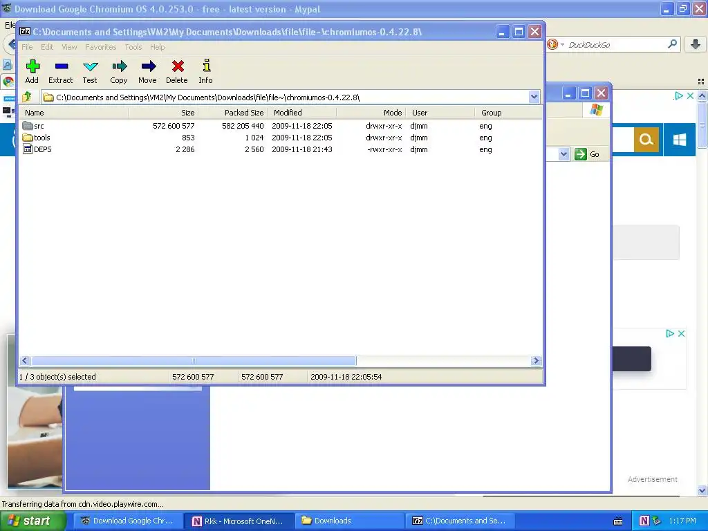
Task: Click the Add toolbar icon in 7-Zip
Action: tap(32, 67)
